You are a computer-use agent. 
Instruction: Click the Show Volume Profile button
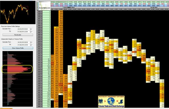pyautogui.click(x=18, y=48)
